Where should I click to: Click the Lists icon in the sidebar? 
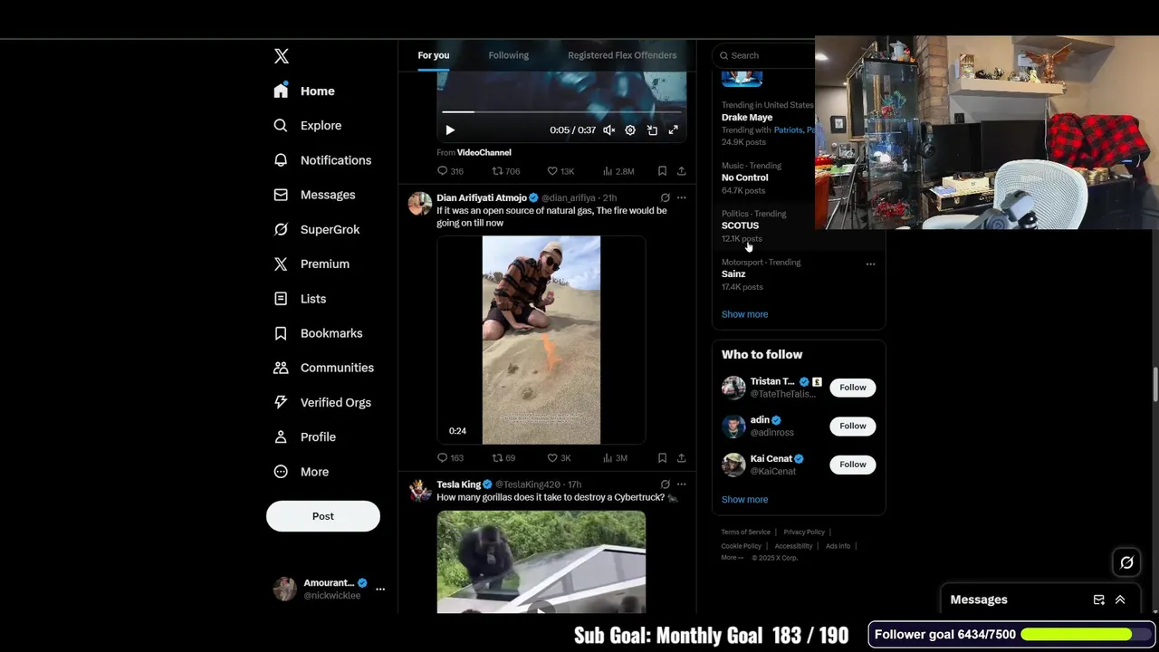click(281, 299)
